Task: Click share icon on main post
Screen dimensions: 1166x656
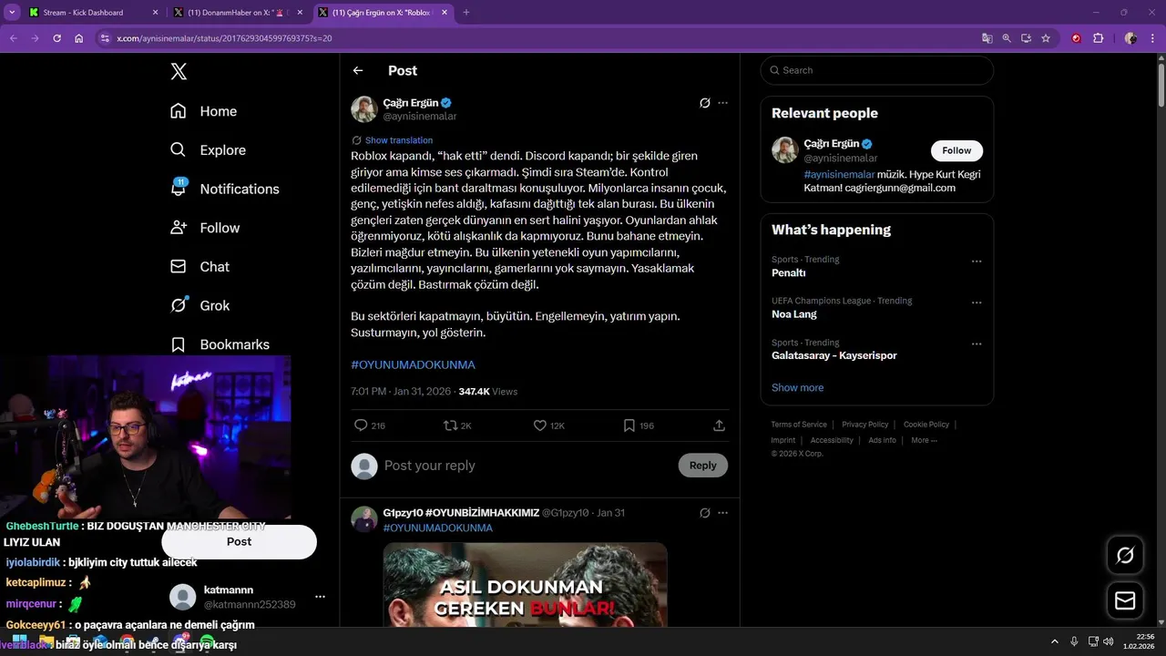Action: (719, 425)
